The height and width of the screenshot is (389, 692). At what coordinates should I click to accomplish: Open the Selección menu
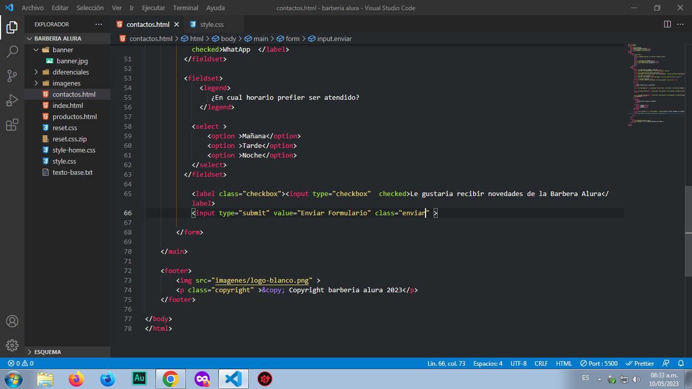point(90,8)
